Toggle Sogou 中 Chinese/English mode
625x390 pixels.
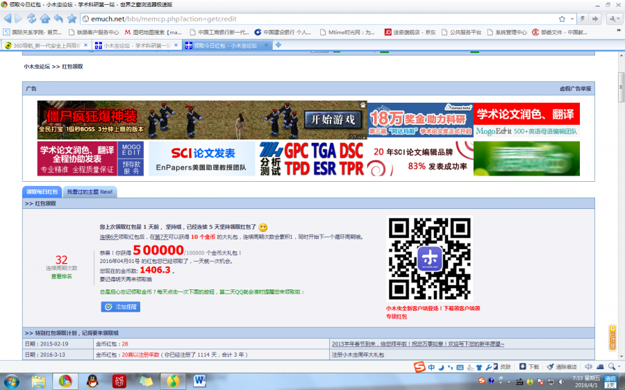click(432, 367)
